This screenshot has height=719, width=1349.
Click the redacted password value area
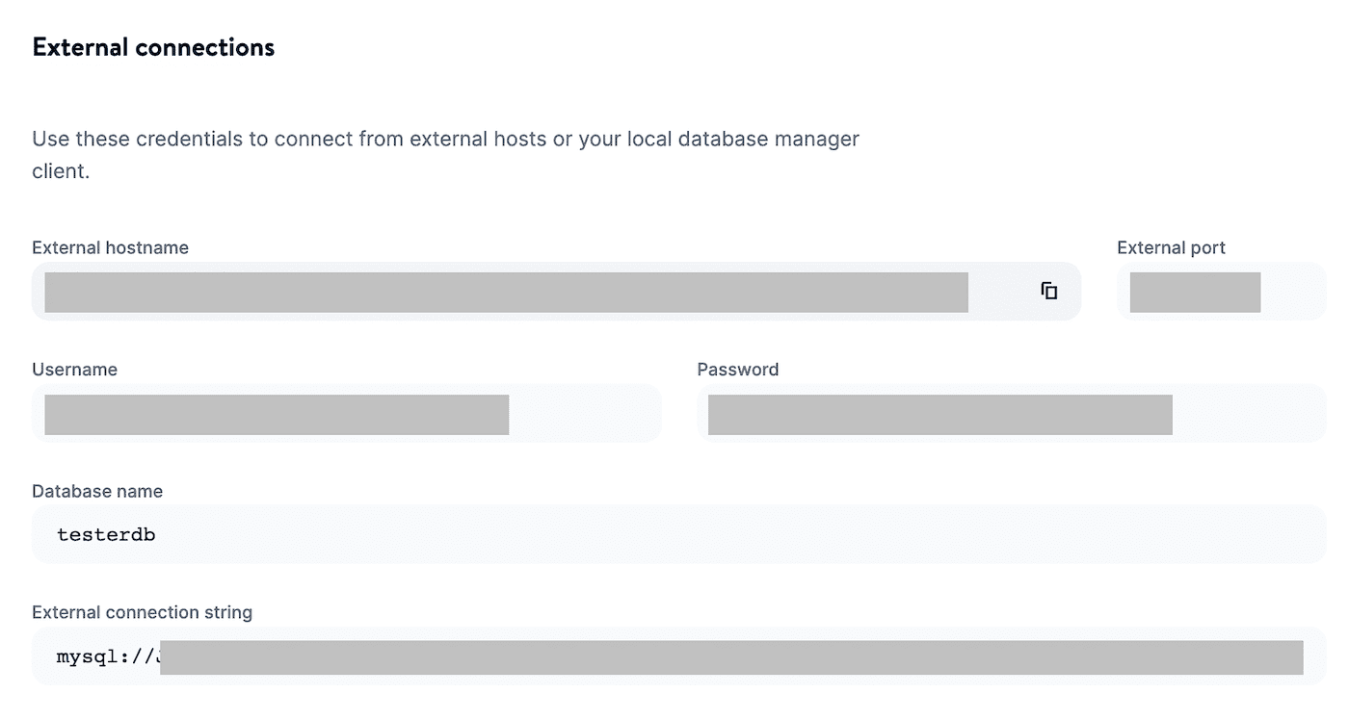pyautogui.click(x=939, y=415)
